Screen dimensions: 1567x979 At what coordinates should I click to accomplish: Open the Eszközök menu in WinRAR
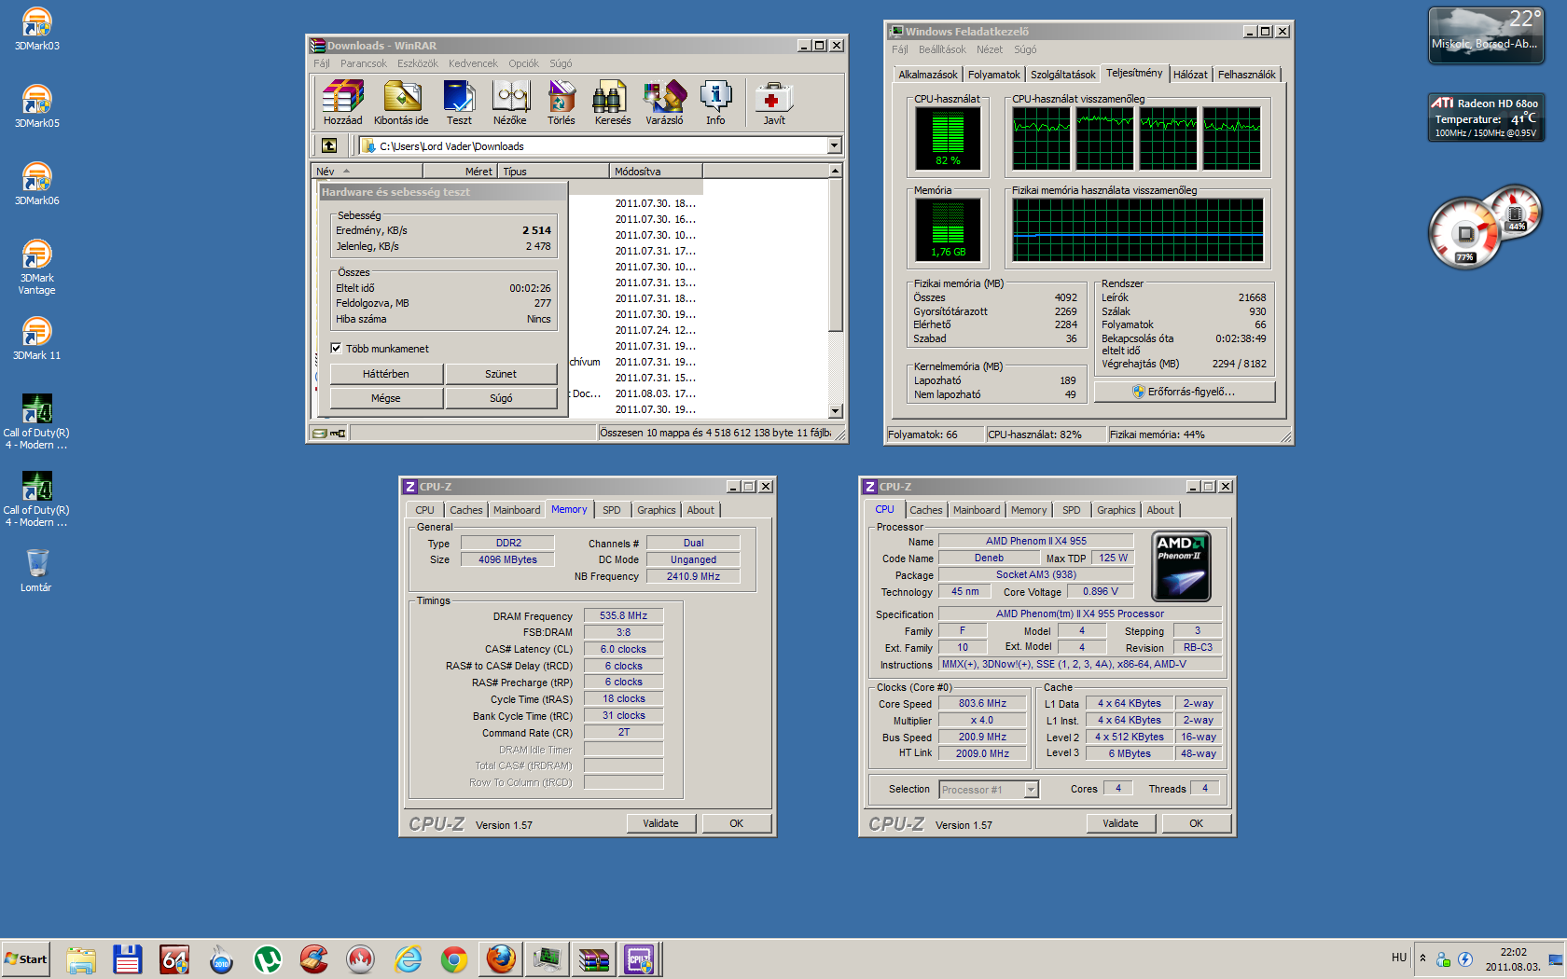tap(418, 63)
